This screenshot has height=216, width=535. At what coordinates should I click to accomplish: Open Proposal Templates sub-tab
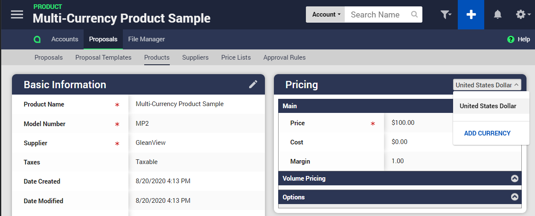click(x=103, y=58)
